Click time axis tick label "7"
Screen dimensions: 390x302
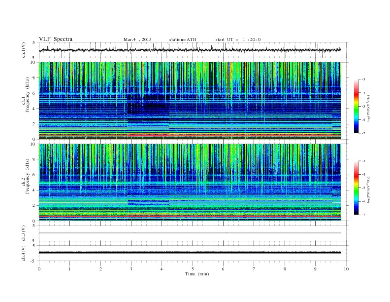point(254,269)
